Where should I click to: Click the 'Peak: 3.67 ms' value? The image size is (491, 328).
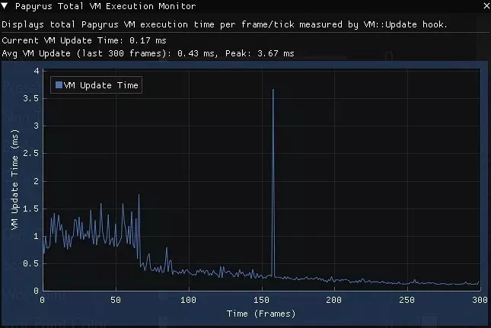[260, 53]
